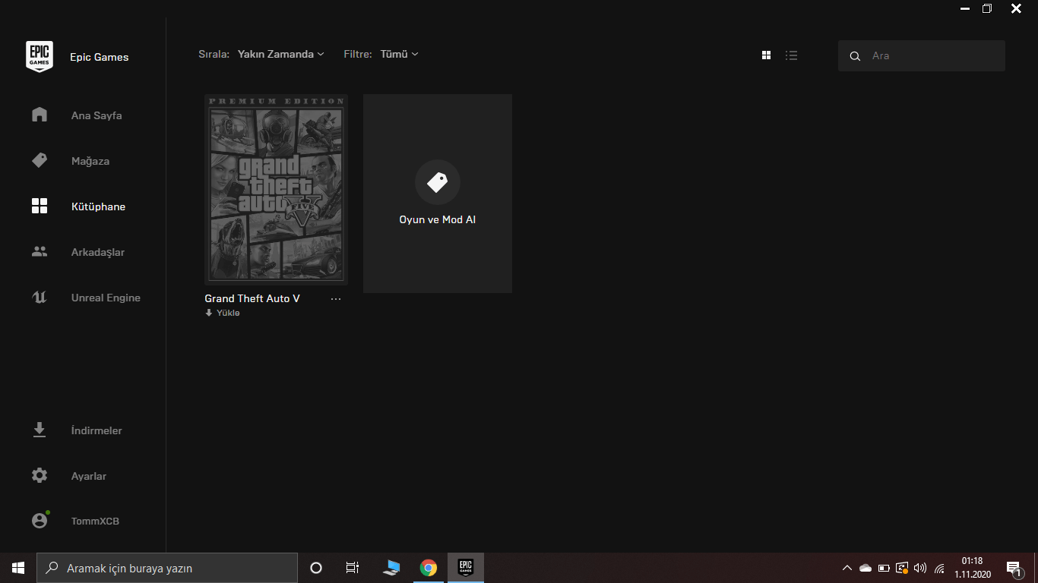Open the volume control in the system tray
1038x583 pixels.
pyautogui.click(x=920, y=568)
